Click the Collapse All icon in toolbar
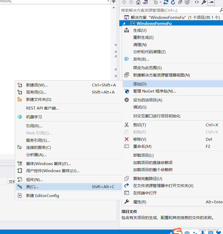 tap(180, 2)
